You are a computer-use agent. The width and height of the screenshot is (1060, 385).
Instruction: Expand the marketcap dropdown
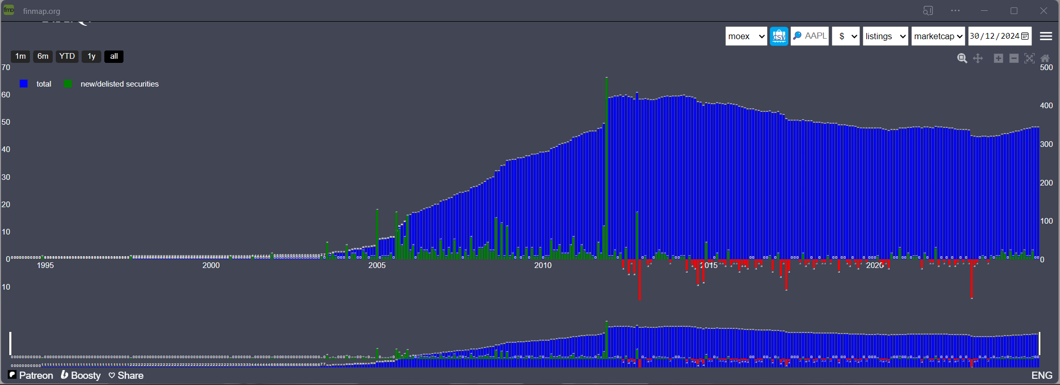938,36
